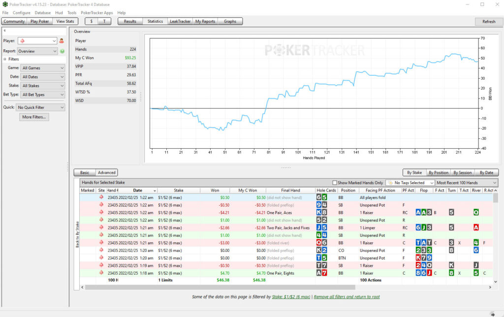The width and height of the screenshot is (504, 317).
Task: Enable Show Marked Hands Only checkbox
Action: coord(335,183)
